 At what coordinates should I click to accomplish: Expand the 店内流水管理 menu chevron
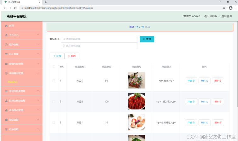[38, 110]
